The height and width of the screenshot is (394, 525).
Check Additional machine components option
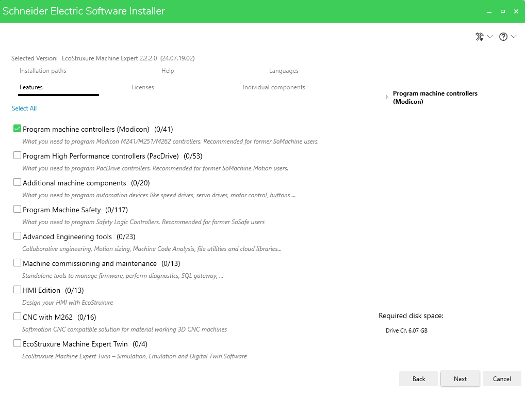17,182
